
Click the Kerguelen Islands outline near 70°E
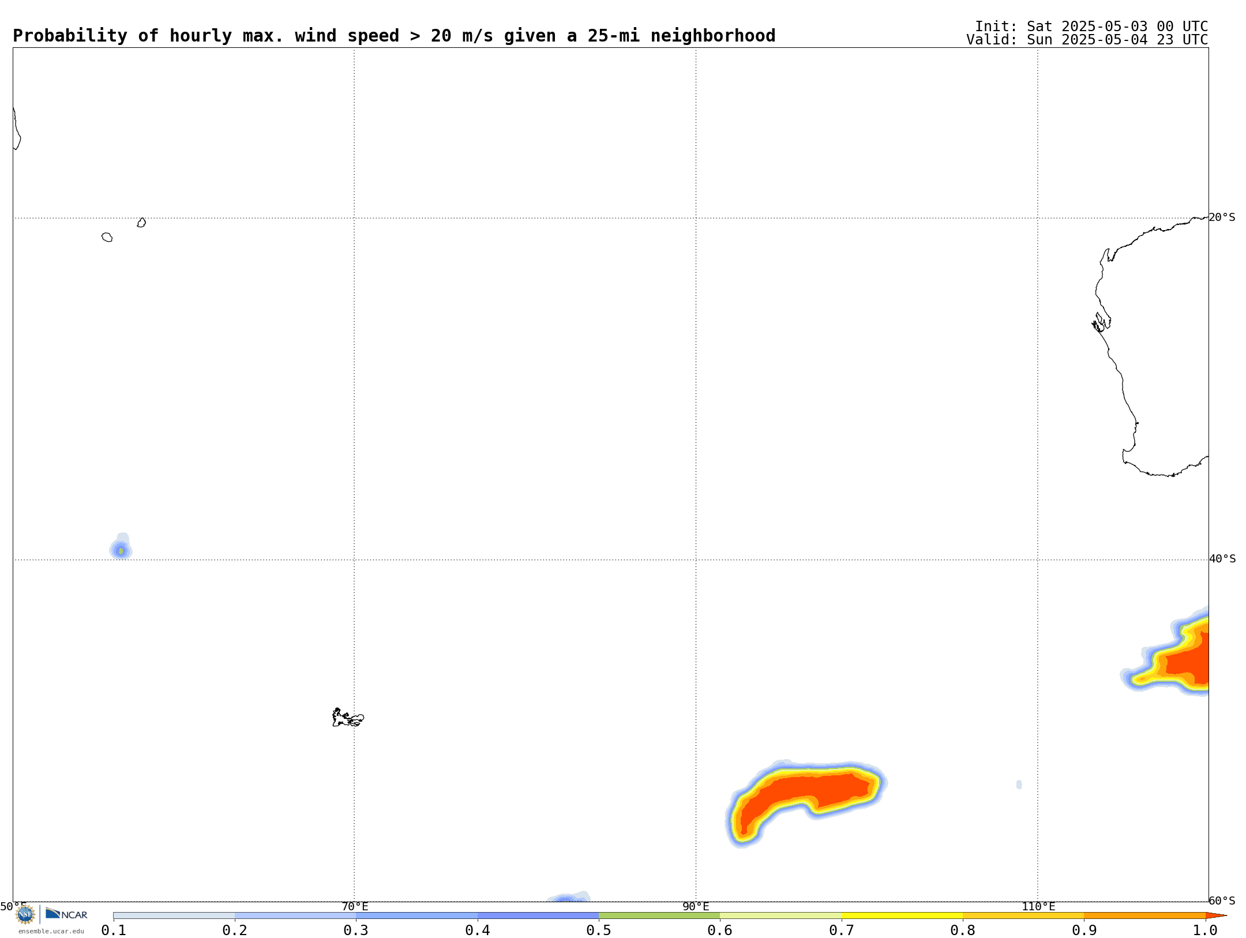[x=348, y=718]
